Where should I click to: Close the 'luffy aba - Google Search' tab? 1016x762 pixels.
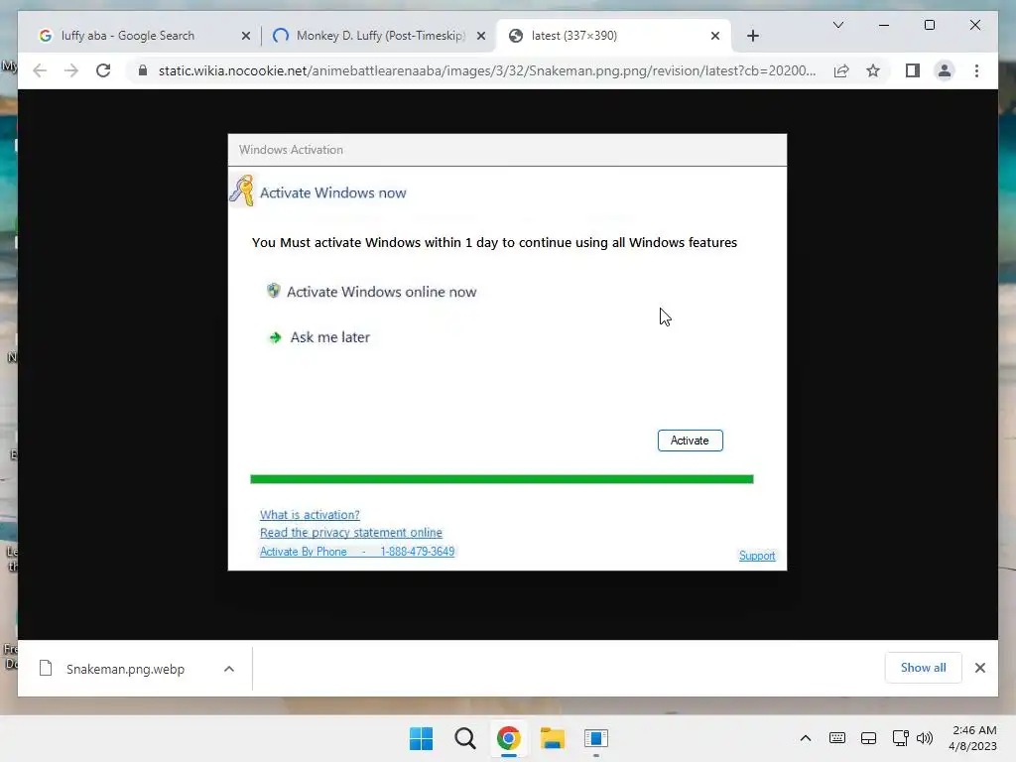point(246,36)
